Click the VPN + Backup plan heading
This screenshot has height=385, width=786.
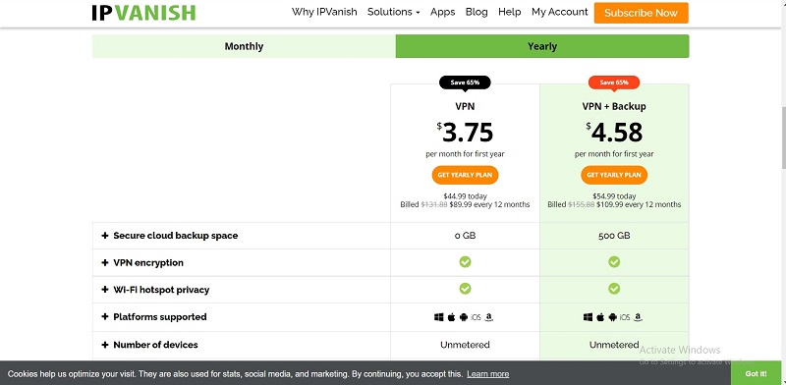(614, 106)
